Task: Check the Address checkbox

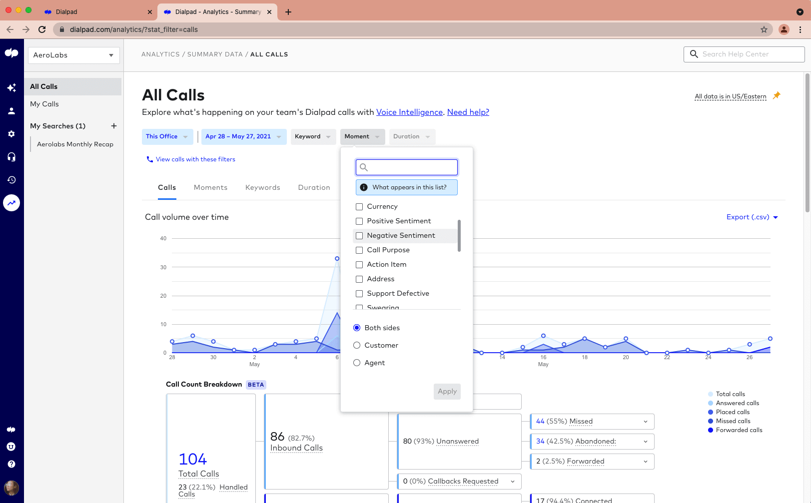Action: (x=359, y=279)
